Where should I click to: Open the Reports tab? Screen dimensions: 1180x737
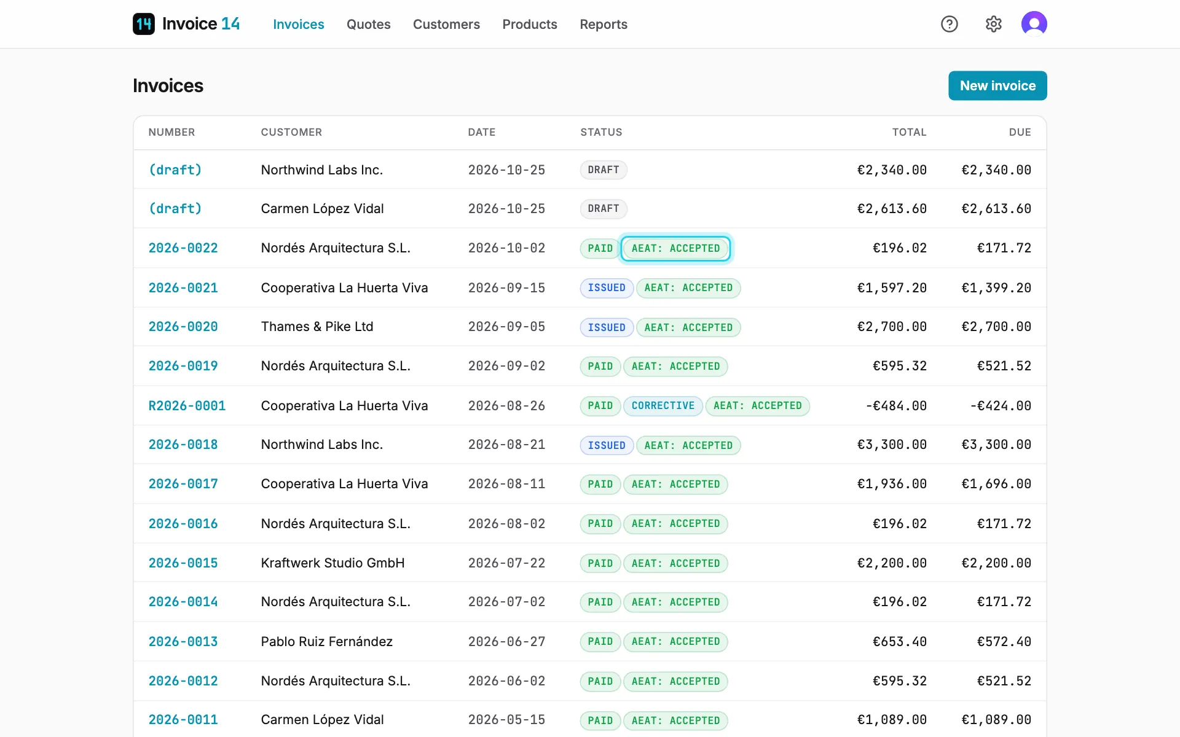(604, 24)
